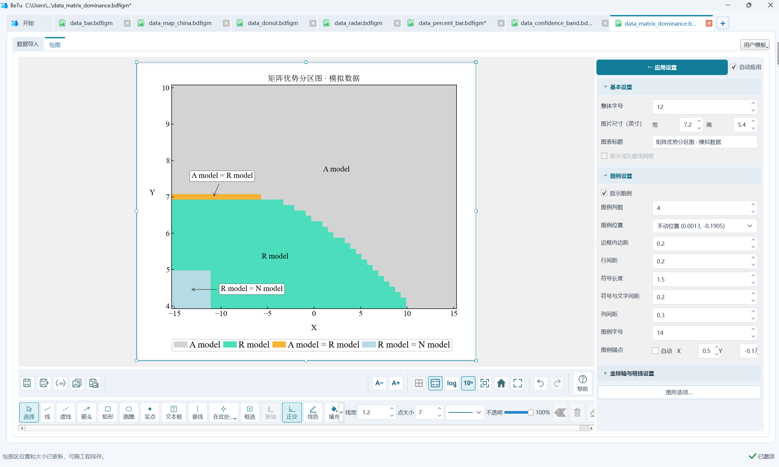Check the 图例锚点 自动 checkbox
The image size is (779, 467).
655,351
